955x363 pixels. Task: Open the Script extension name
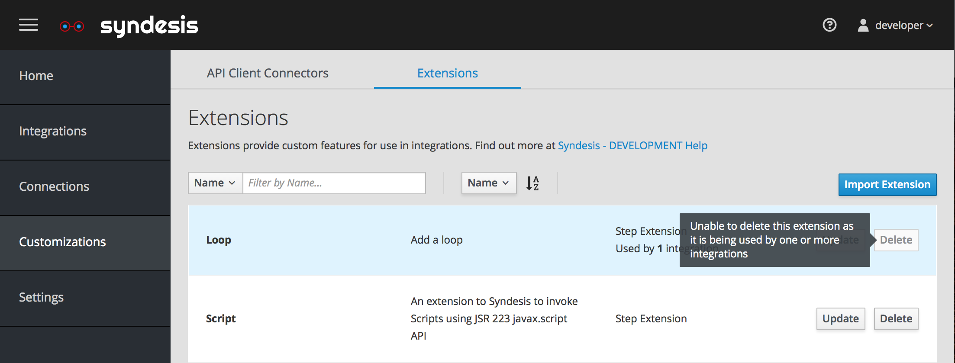(x=221, y=319)
